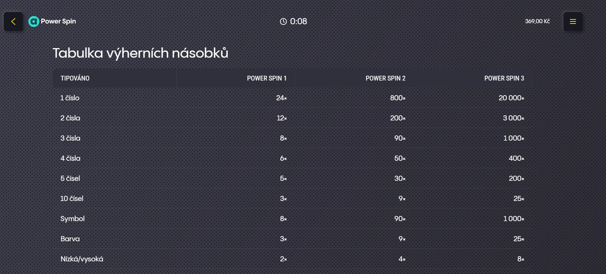Click the 'Nízká/vysoká' row label

click(x=82, y=259)
